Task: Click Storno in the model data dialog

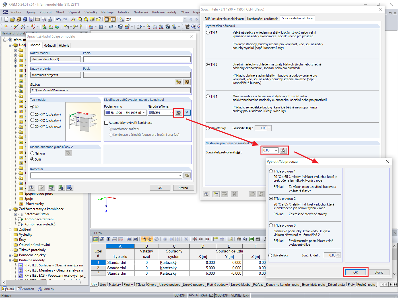Action: pyautogui.click(x=183, y=188)
